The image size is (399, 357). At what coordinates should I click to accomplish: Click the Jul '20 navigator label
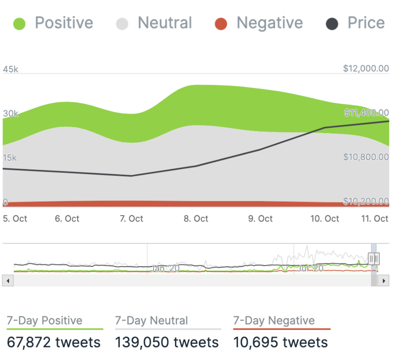[x=310, y=268]
